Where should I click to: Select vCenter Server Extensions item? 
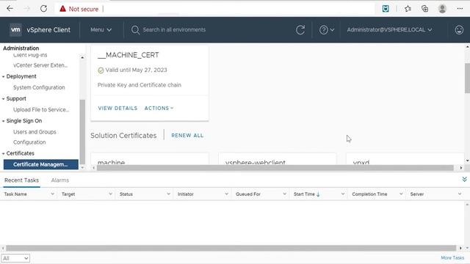point(40,65)
